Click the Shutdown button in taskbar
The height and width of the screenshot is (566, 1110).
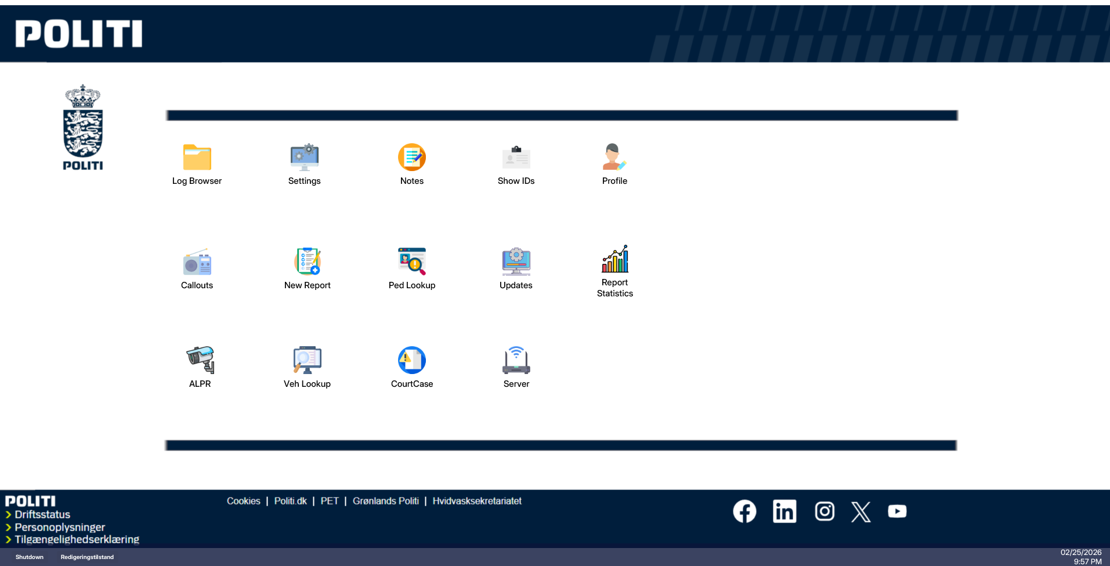(x=30, y=557)
